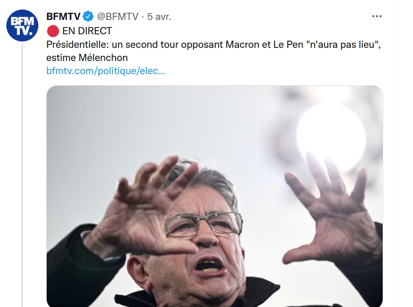
Task: Open the three-dot more options menu
Action: 377,16
